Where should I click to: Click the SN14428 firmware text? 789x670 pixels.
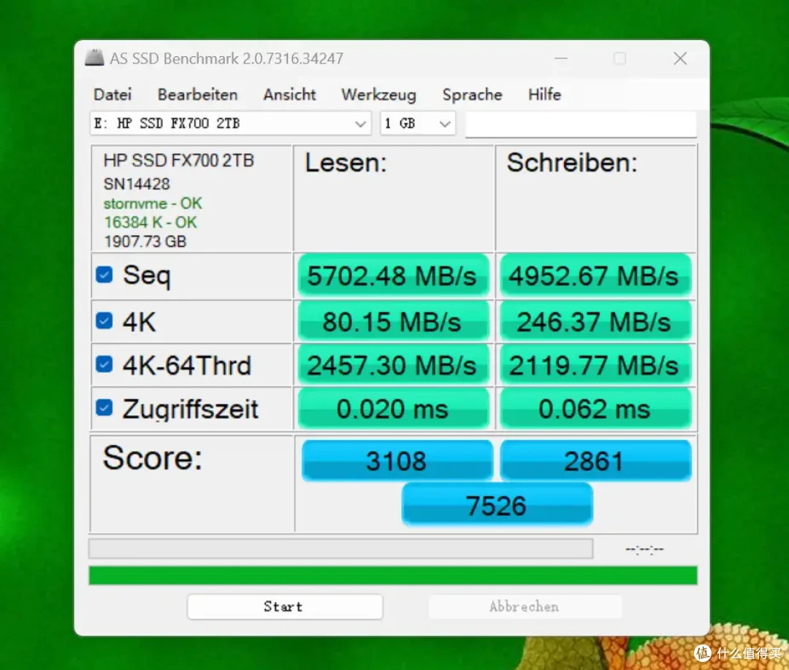click(x=137, y=184)
